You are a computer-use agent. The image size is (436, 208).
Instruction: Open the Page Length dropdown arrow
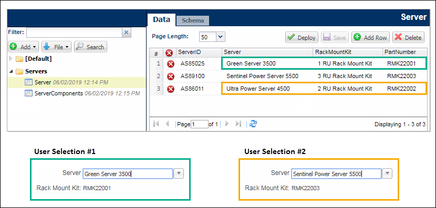pyautogui.click(x=221, y=37)
